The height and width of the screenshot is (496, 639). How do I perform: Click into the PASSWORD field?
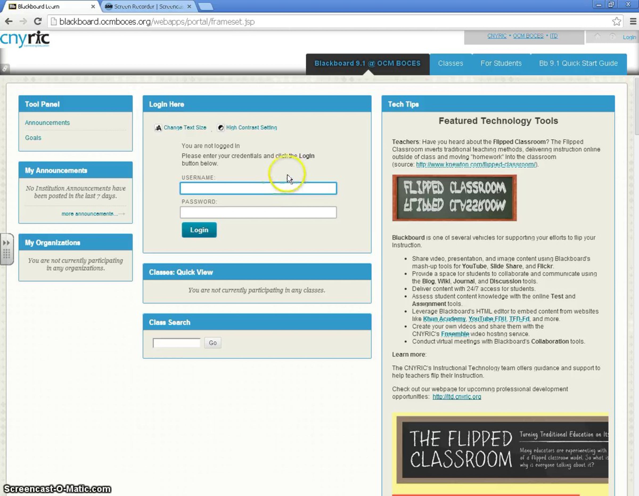(x=258, y=212)
